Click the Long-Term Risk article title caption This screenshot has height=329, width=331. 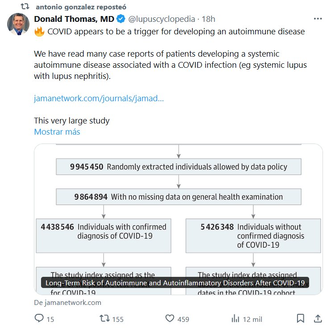[175, 283]
